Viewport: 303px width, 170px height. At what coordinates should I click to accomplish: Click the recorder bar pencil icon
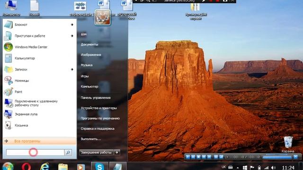click(x=204, y=1)
